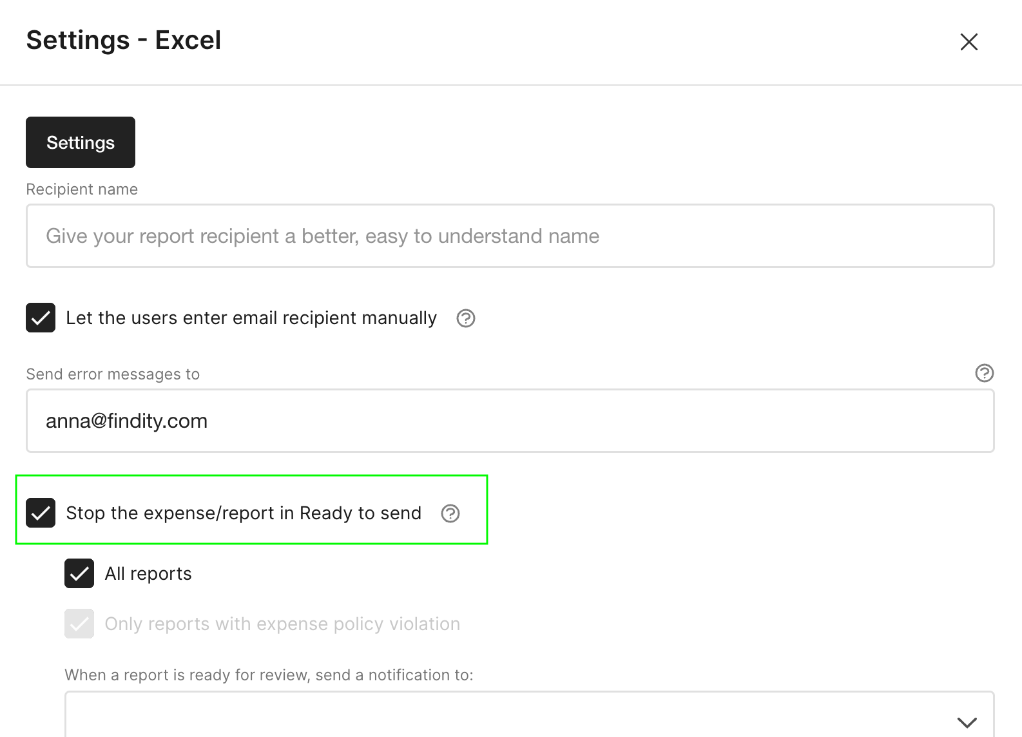Image resolution: width=1022 pixels, height=737 pixels.
Task: Click the Send error messages to label
Action: click(x=113, y=374)
